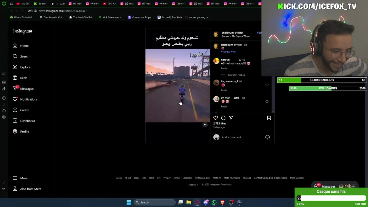Image resolution: width=368 pixels, height=207 pixels.
Task: Go back in the browser
Action: pyautogui.click(x=11, y=11)
